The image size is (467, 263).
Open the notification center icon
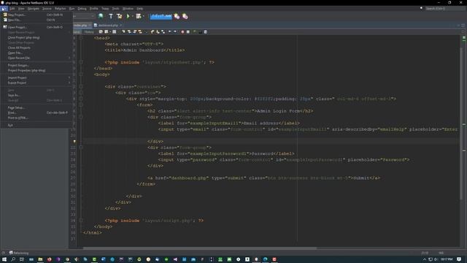click(459, 259)
